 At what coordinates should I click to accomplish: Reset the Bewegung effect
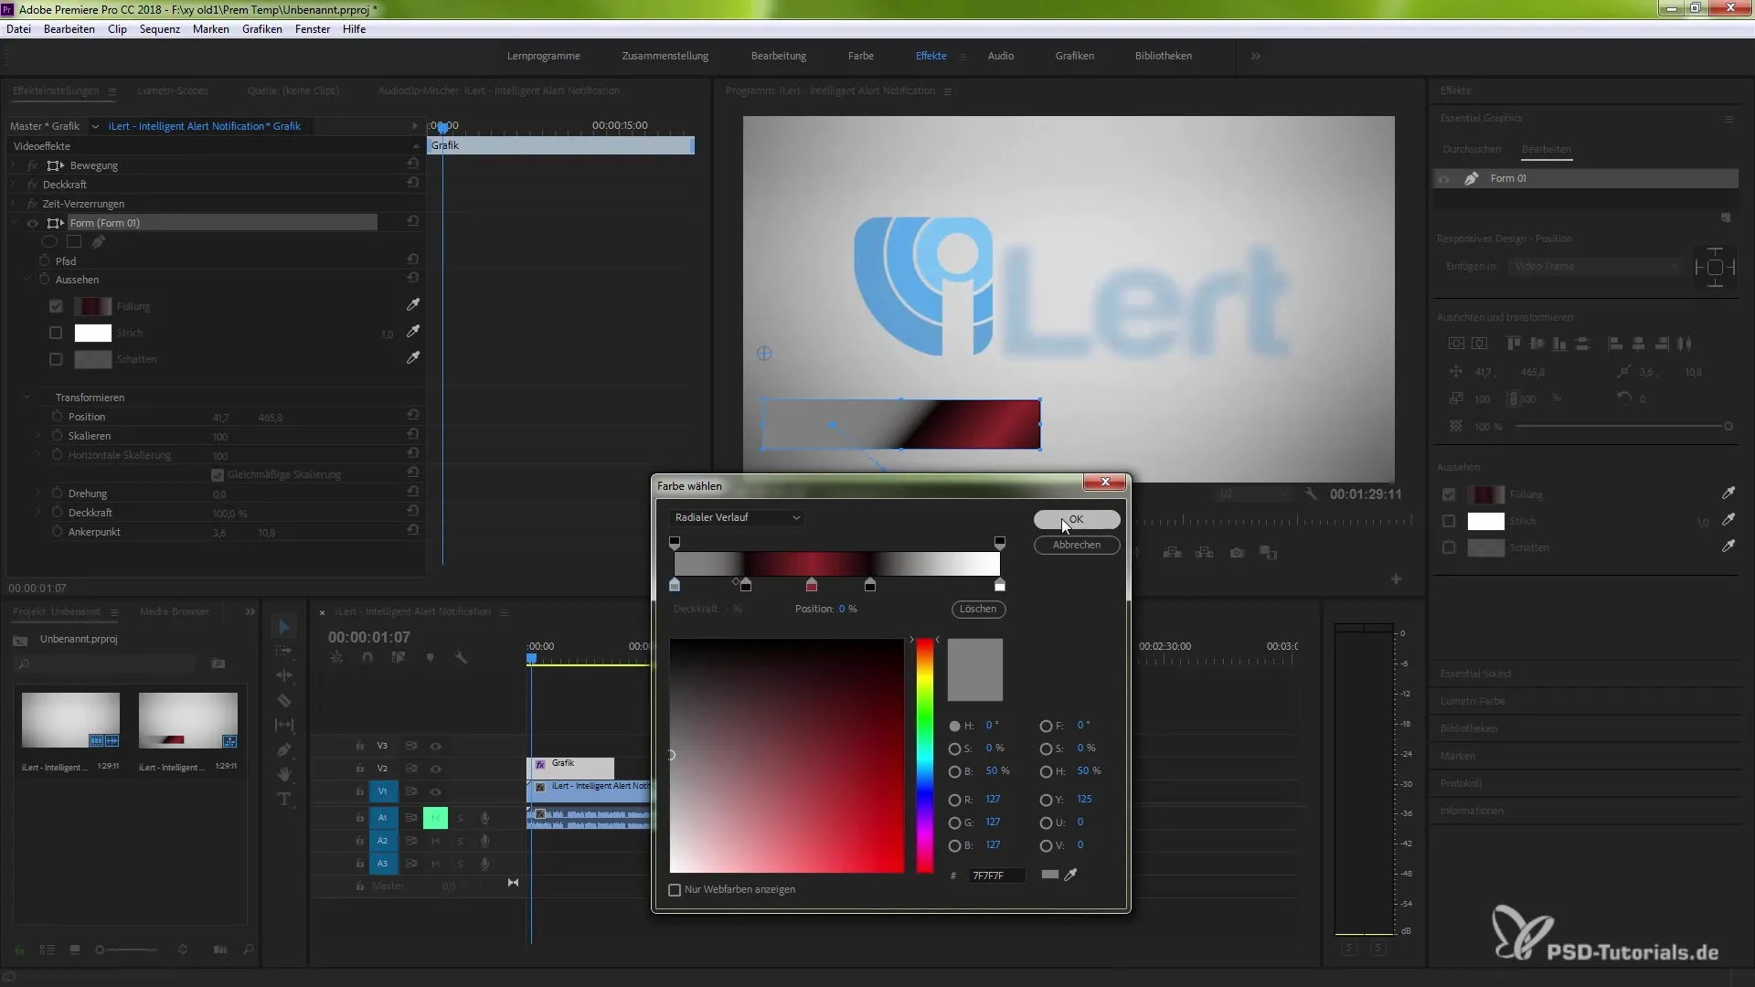point(413,164)
